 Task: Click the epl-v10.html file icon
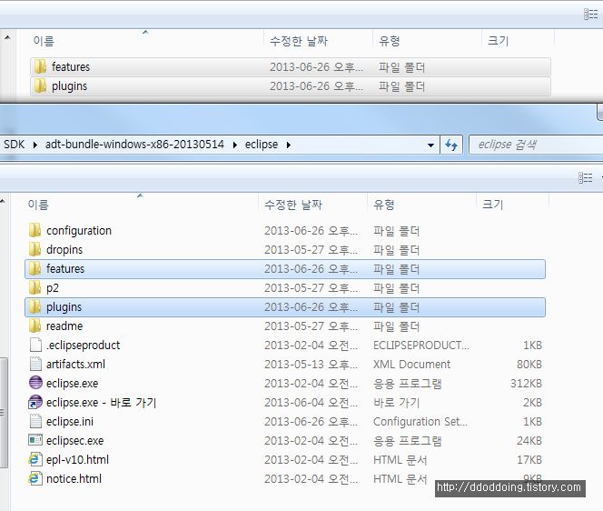(35, 459)
